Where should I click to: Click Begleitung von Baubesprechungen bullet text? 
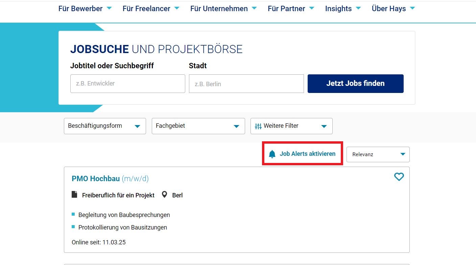[x=124, y=215]
